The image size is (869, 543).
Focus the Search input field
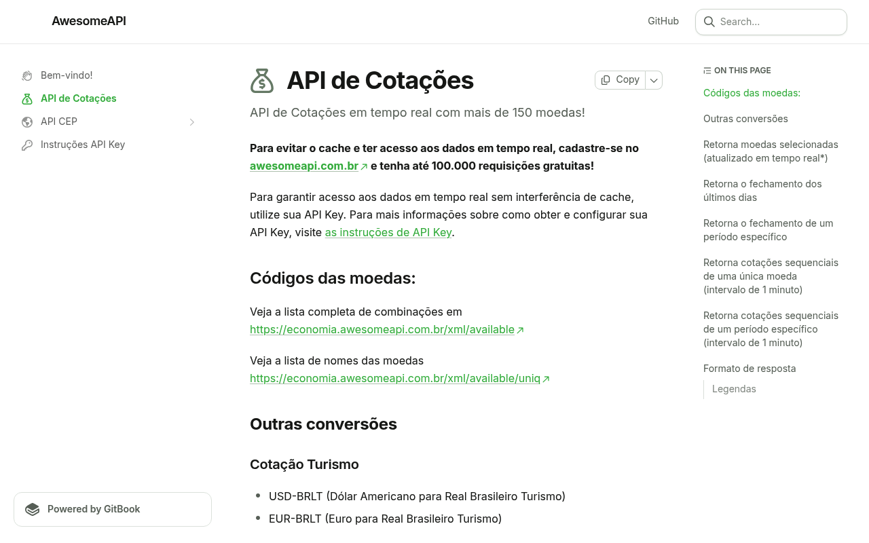tap(771, 22)
